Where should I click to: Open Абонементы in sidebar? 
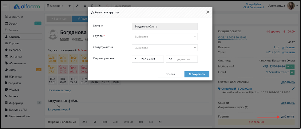[16, 63]
